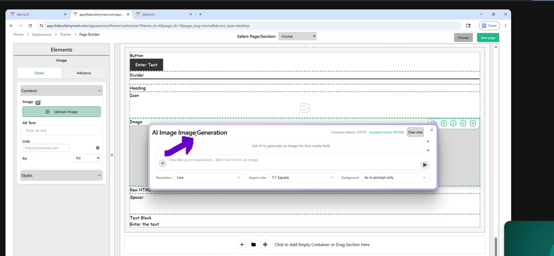Screen dimensions: 554x256
Task: Click the Button element label
Action: pos(137,56)
